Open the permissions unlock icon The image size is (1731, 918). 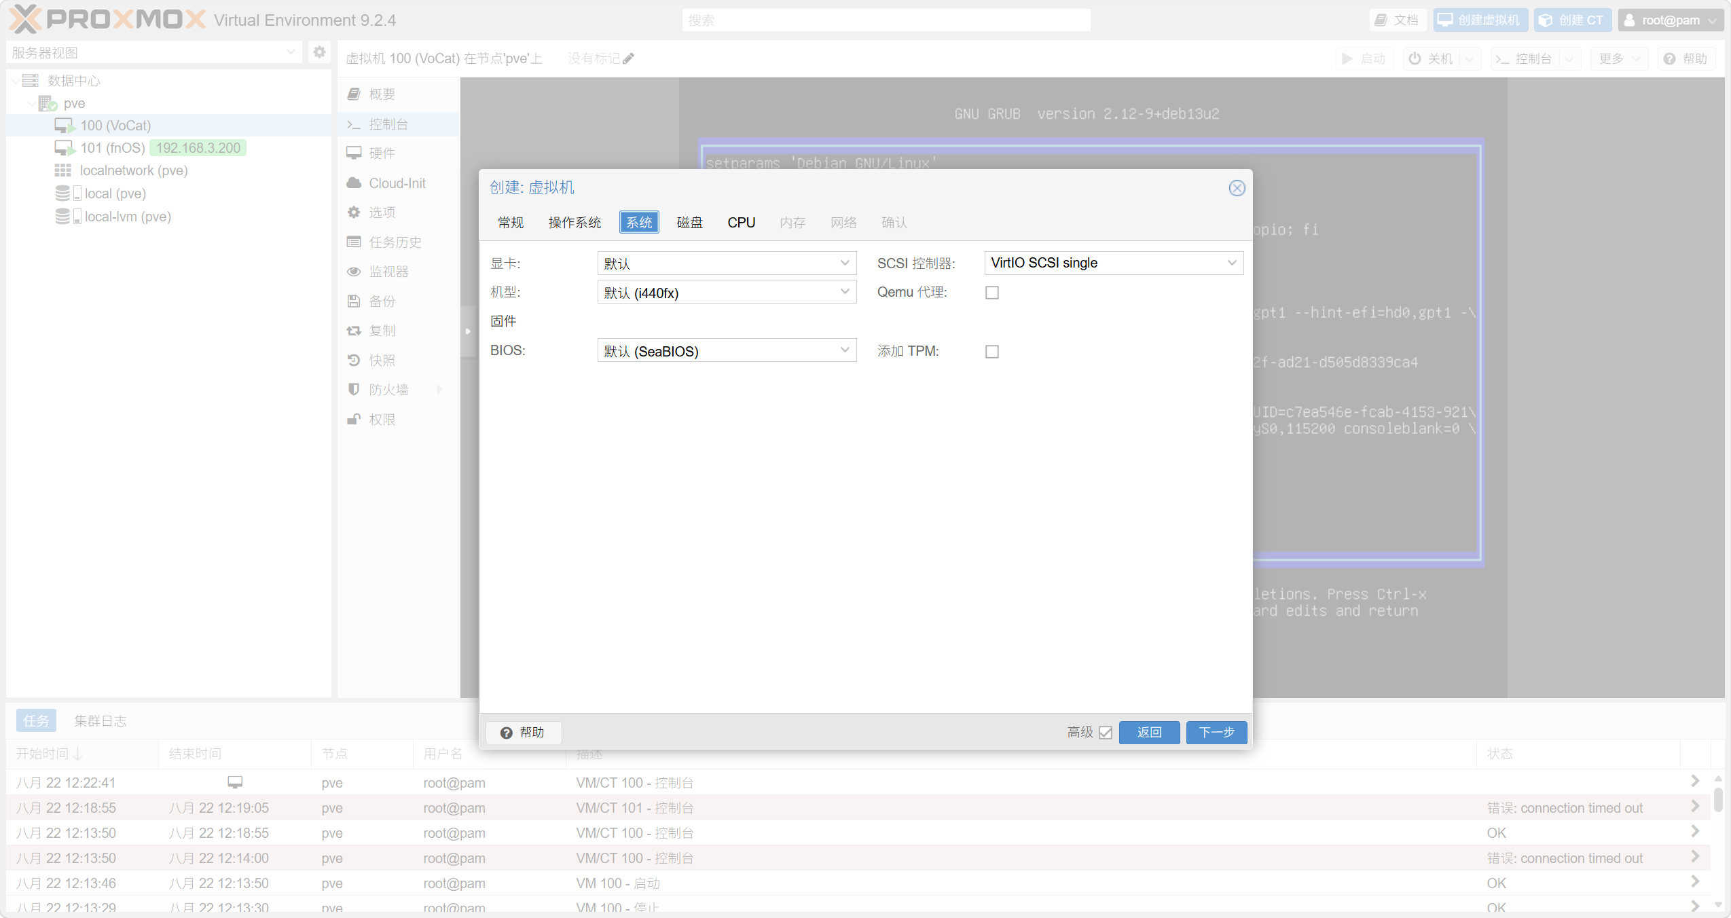pyautogui.click(x=354, y=419)
